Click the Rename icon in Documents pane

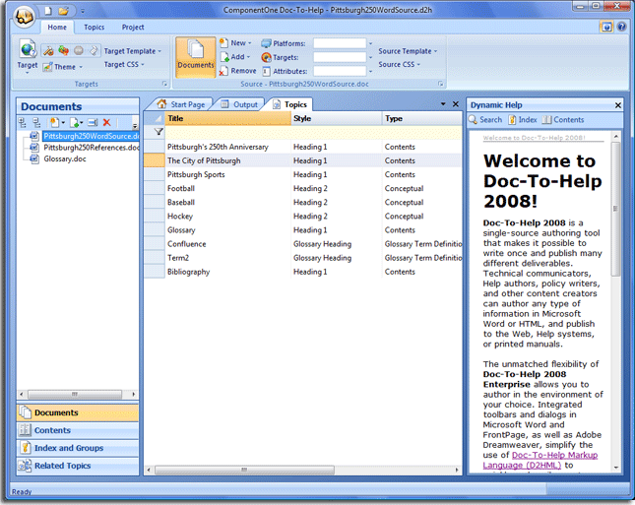[x=94, y=122]
